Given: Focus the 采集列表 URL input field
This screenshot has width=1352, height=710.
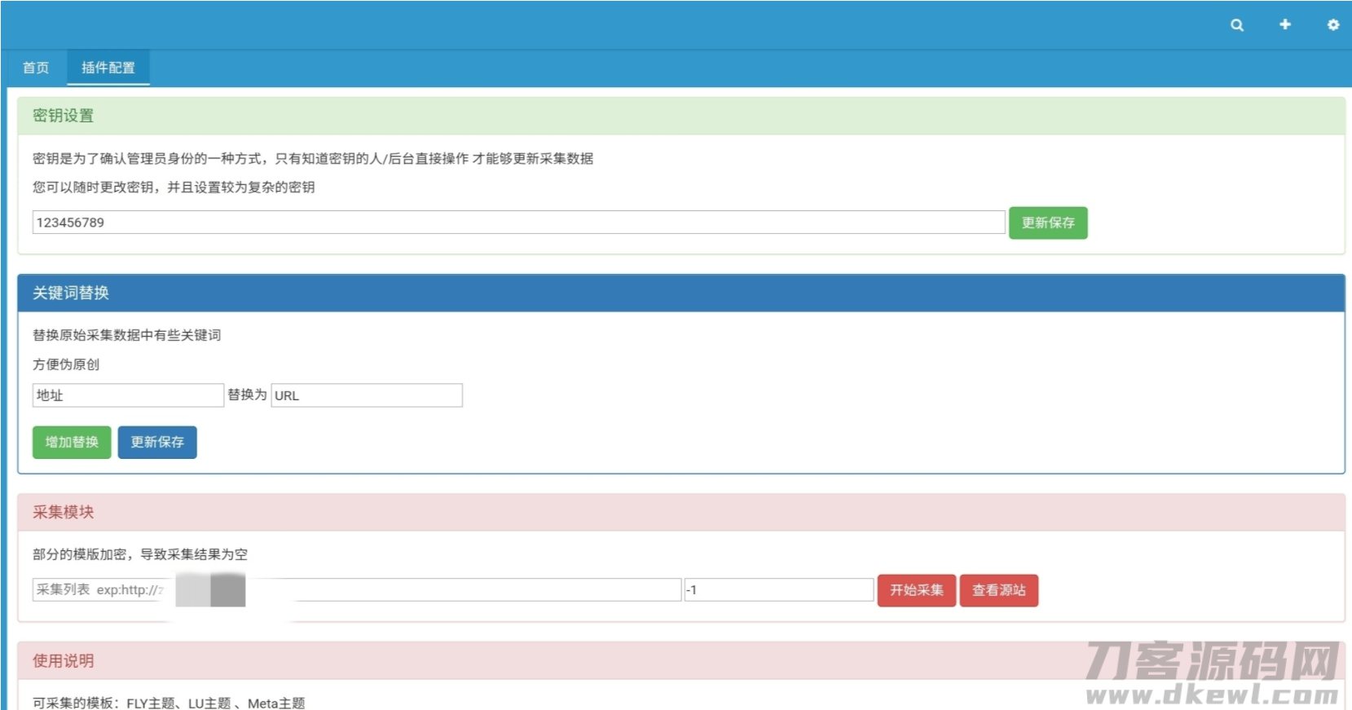Looking at the screenshot, I should pos(456,590).
